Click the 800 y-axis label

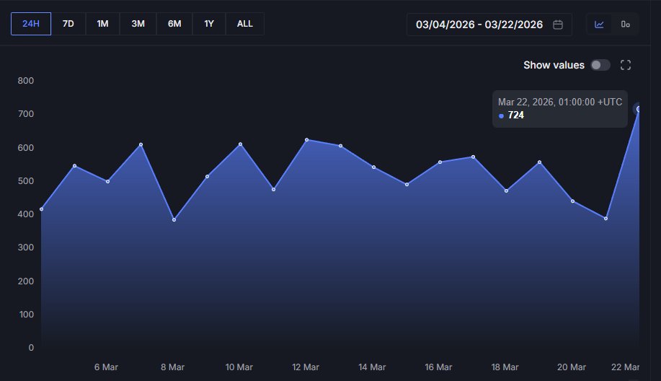[26, 81]
